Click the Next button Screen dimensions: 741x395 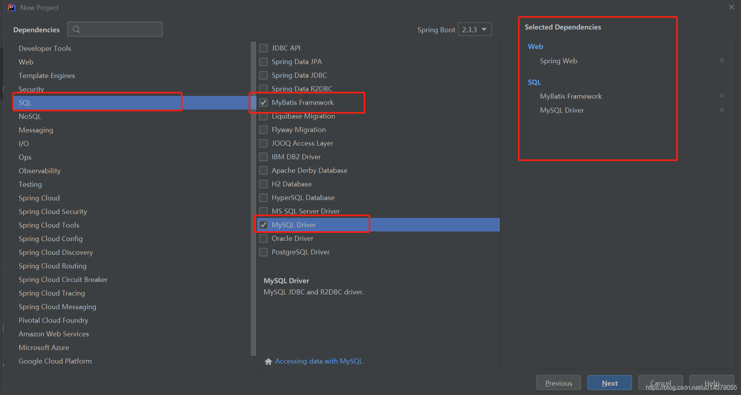point(610,383)
